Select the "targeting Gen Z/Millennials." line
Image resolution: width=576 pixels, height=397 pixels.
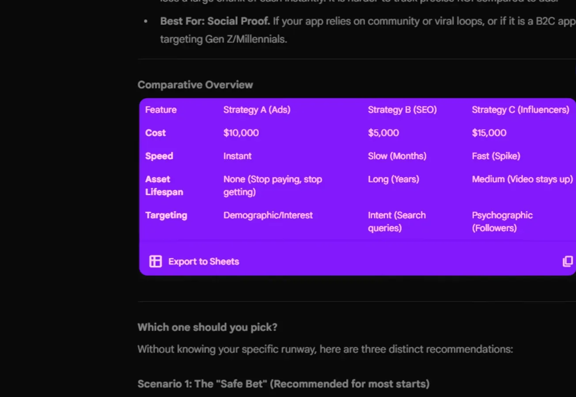(x=224, y=39)
